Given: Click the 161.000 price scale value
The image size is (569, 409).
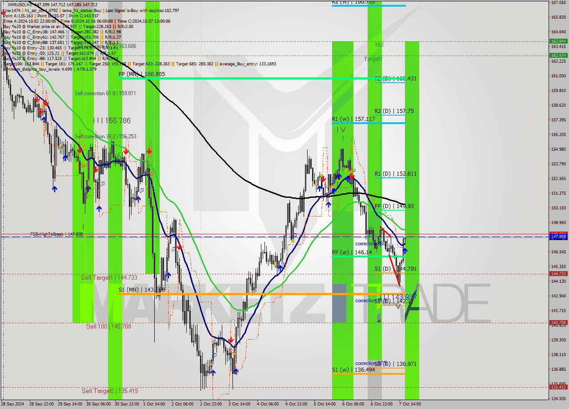Looking at the screenshot, I should coord(558,76).
